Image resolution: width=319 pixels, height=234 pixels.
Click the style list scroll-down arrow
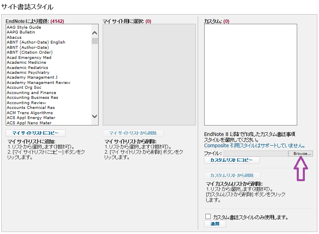click(x=95, y=116)
